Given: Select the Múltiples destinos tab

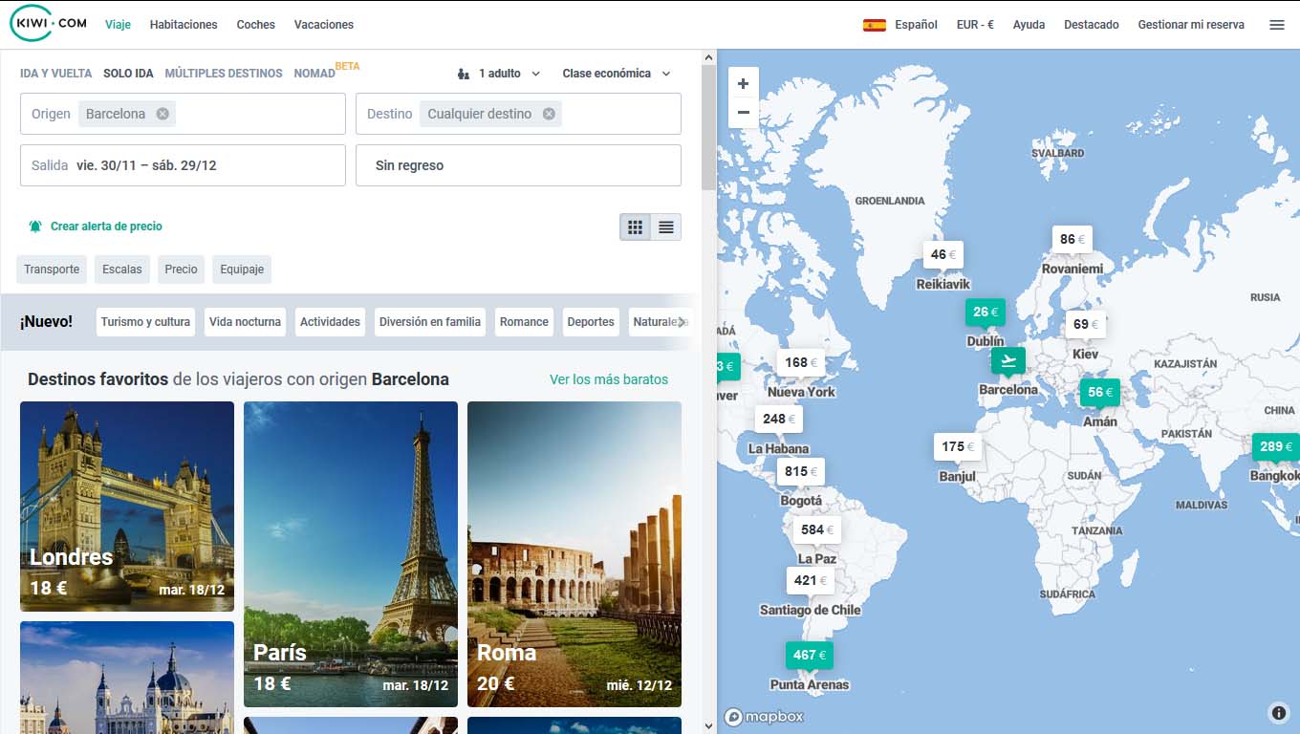Looking at the screenshot, I should [224, 74].
